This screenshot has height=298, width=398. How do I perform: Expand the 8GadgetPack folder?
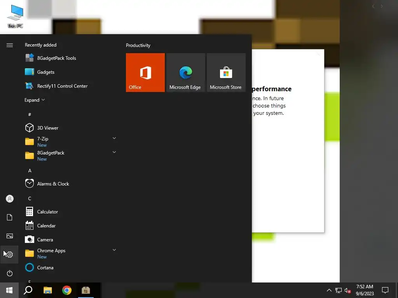pyautogui.click(x=70, y=156)
